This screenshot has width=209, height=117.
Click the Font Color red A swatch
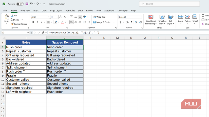[x=62, y=22]
